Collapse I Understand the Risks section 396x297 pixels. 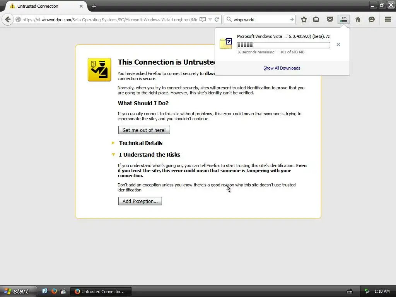(150, 155)
